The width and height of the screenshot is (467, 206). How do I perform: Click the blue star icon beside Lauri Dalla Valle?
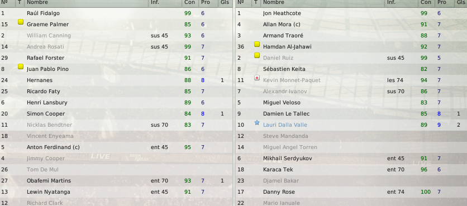(x=257, y=122)
